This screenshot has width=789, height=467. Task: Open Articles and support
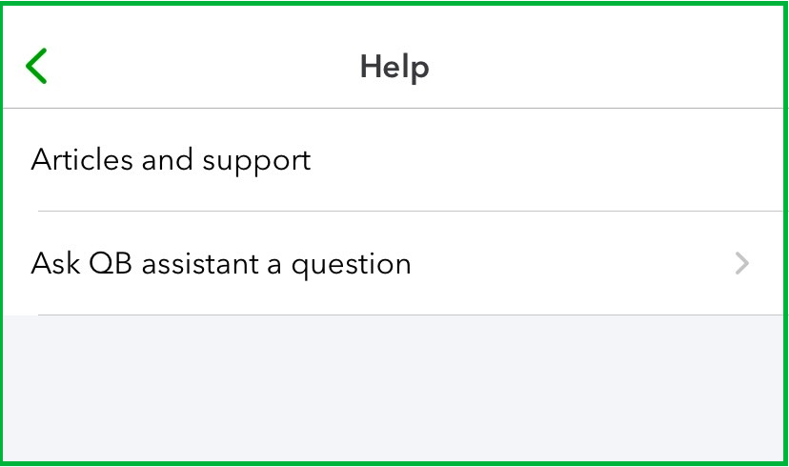172,160
